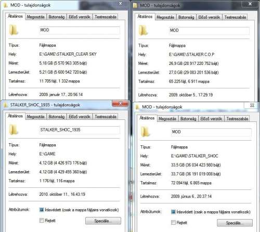Click creation date 2009. október 5.
The width and height of the screenshot is (260, 232).
[x=191, y=95]
